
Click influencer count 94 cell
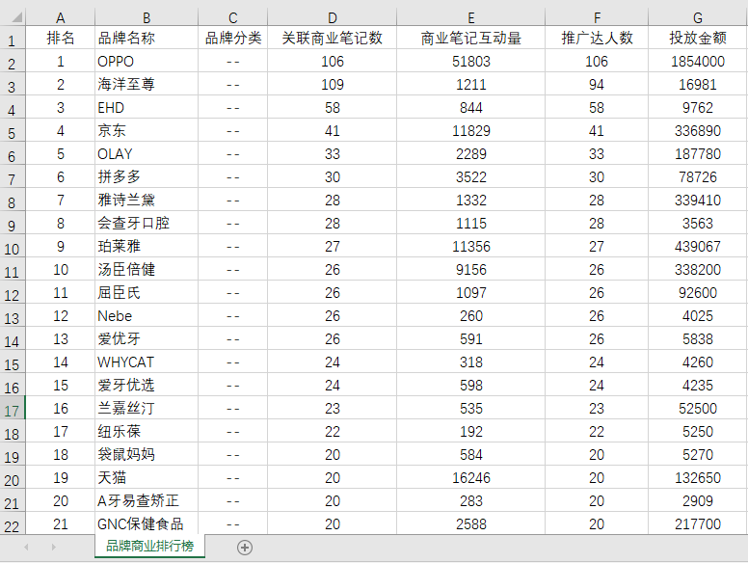pyautogui.click(x=597, y=85)
